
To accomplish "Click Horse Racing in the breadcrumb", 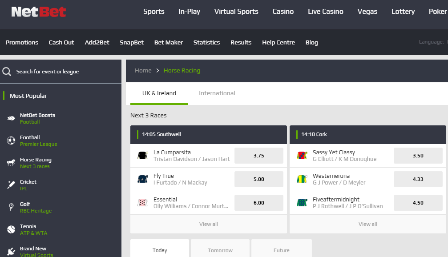I will point(182,71).
